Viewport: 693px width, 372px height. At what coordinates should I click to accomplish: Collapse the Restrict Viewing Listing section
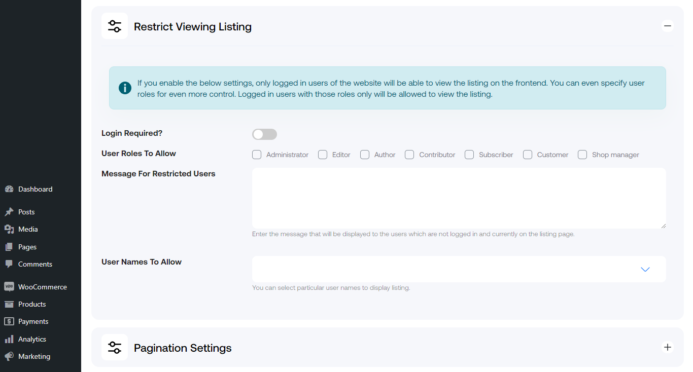[668, 26]
